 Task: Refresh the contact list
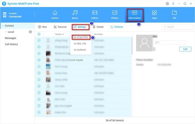click(117, 27)
